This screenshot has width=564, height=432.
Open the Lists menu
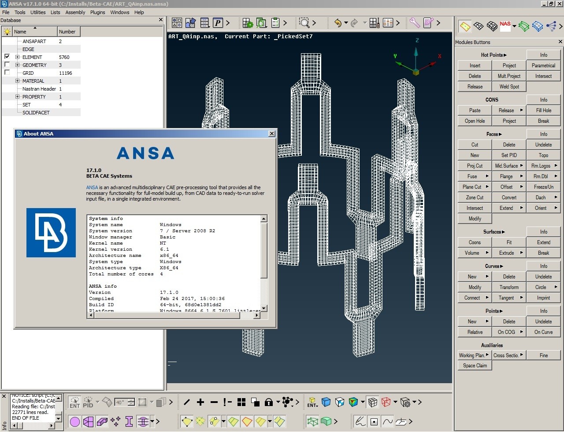point(55,12)
